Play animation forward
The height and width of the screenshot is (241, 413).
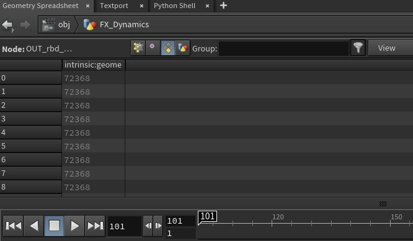point(74,226)
